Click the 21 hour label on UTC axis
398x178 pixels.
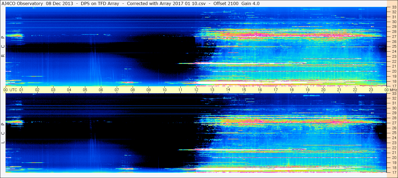(x=339, y=90)
